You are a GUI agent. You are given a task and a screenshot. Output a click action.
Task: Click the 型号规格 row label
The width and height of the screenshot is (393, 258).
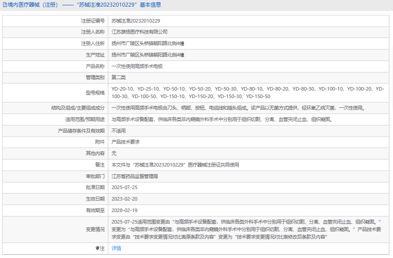click(x=95, y=93)
